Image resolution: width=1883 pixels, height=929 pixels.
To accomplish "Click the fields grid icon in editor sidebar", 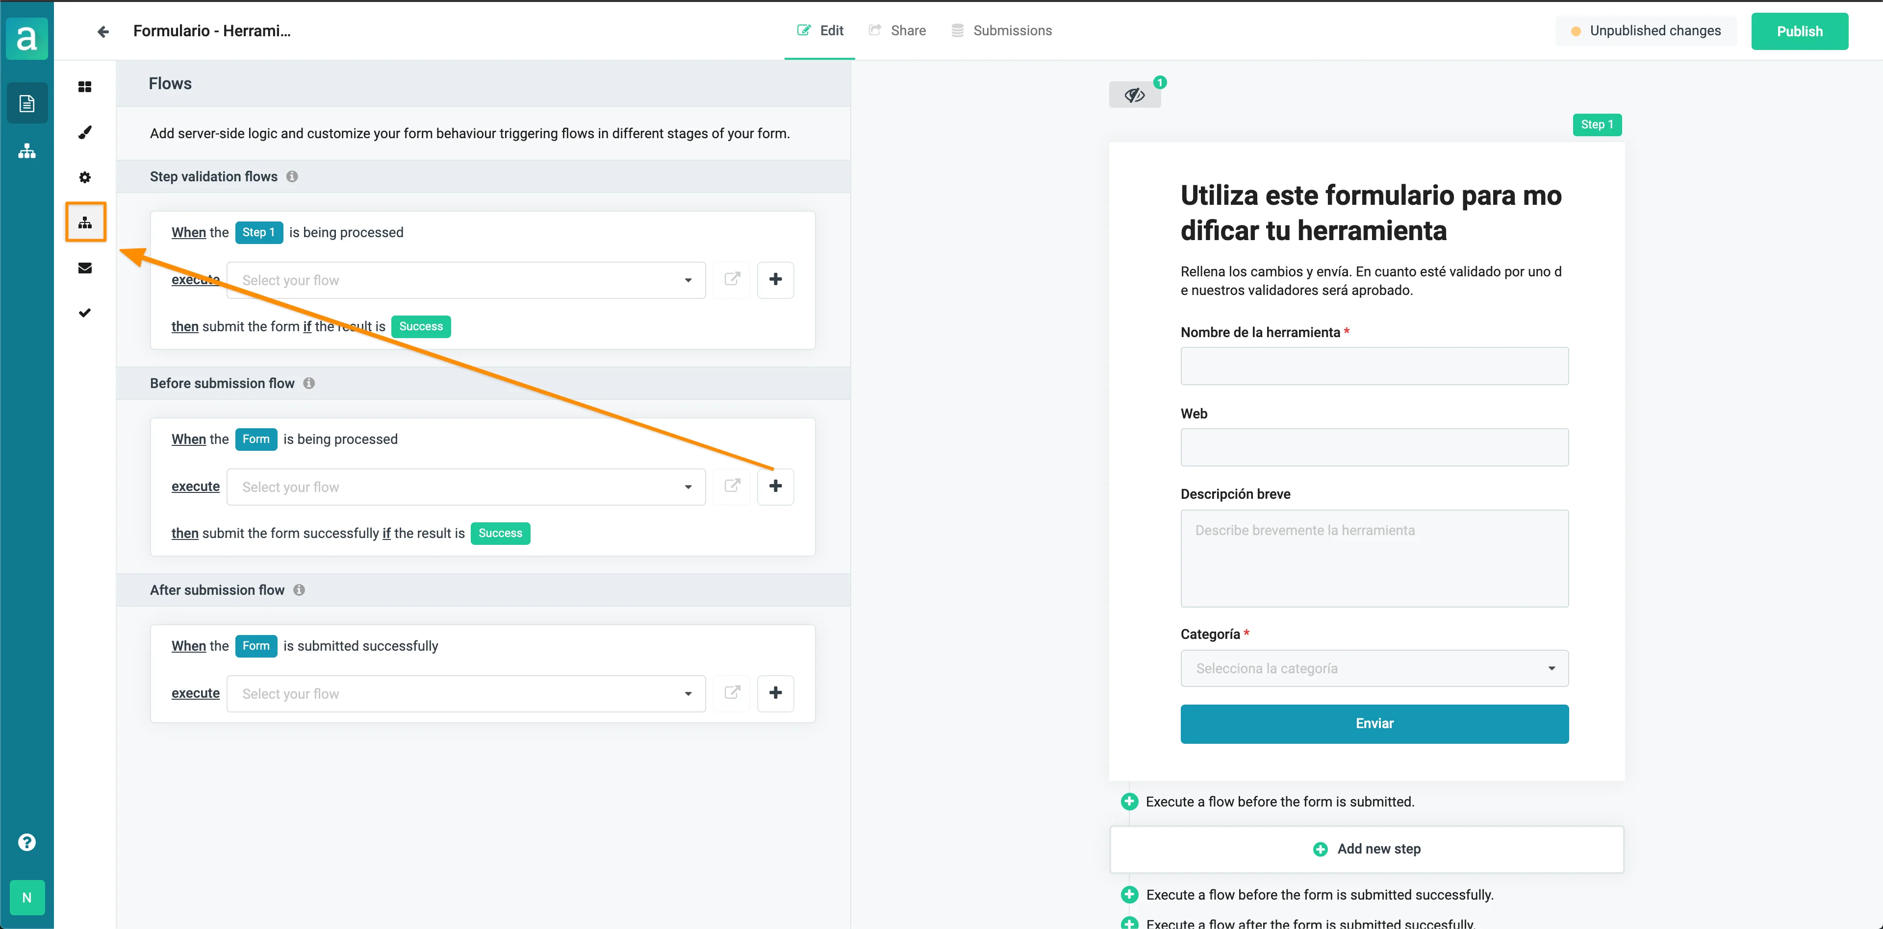I will (x=85, y=87).
